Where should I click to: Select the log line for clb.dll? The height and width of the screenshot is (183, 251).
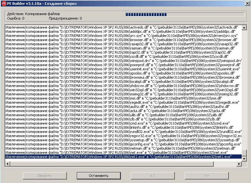pyautogui.click(x=123, y=119)
